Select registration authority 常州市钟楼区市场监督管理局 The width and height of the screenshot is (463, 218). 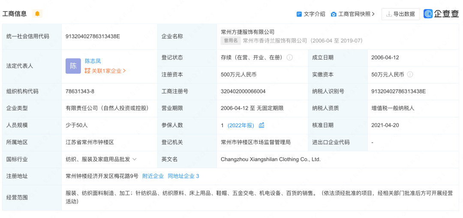click(x=256, y=142)
